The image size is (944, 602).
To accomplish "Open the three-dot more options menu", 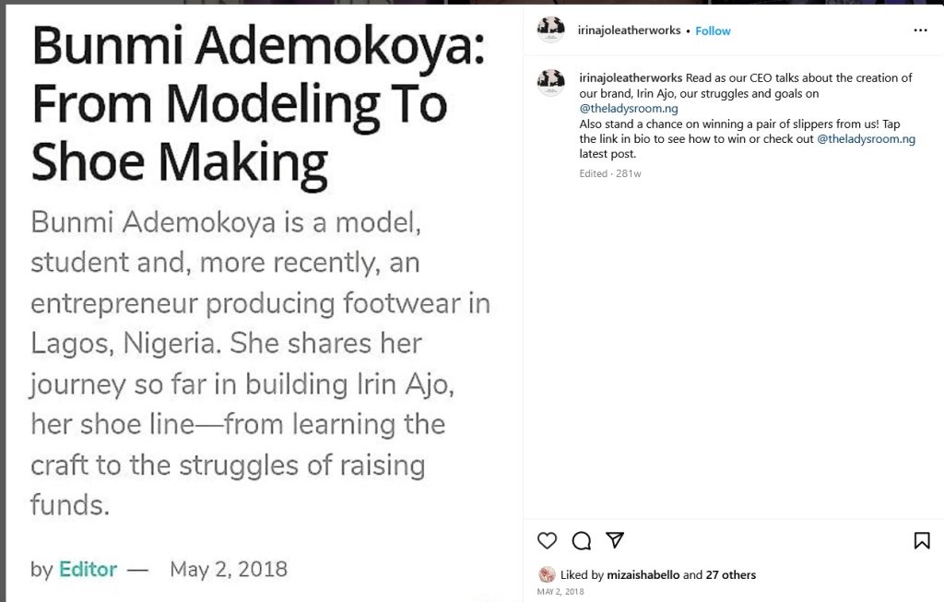I will pyautogui.click(x=920, y=30).
